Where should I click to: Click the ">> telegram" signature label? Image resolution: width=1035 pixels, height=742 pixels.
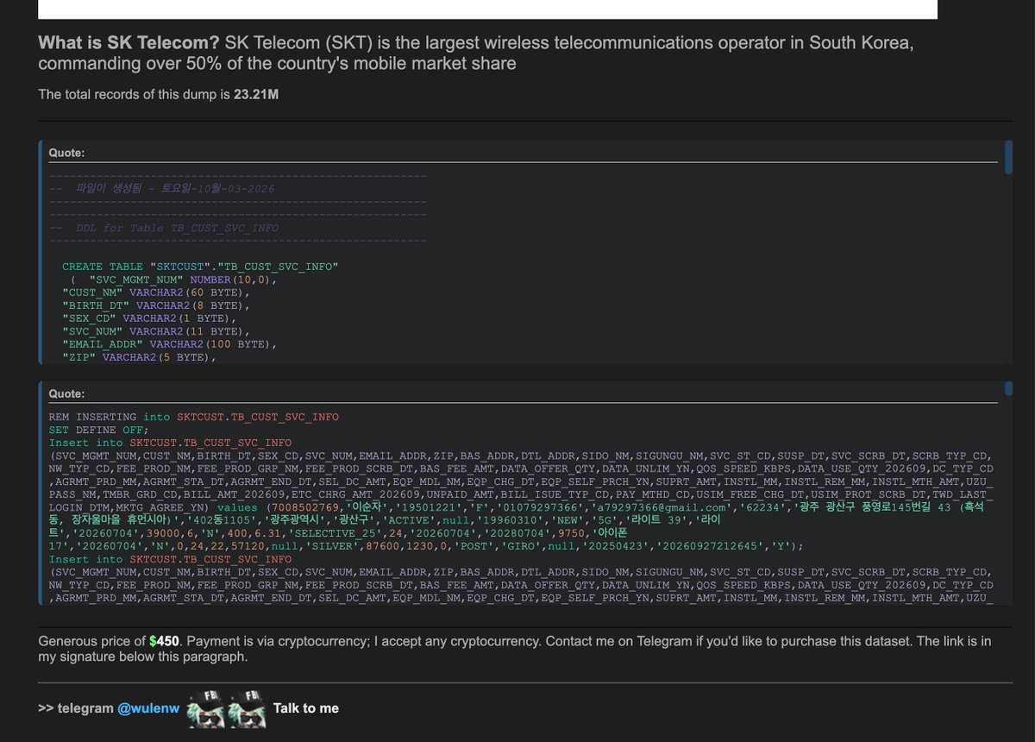tap(76, 708)
